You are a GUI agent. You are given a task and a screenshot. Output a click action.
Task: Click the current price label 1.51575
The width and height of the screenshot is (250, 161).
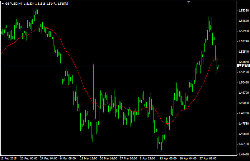pos(244,66)
